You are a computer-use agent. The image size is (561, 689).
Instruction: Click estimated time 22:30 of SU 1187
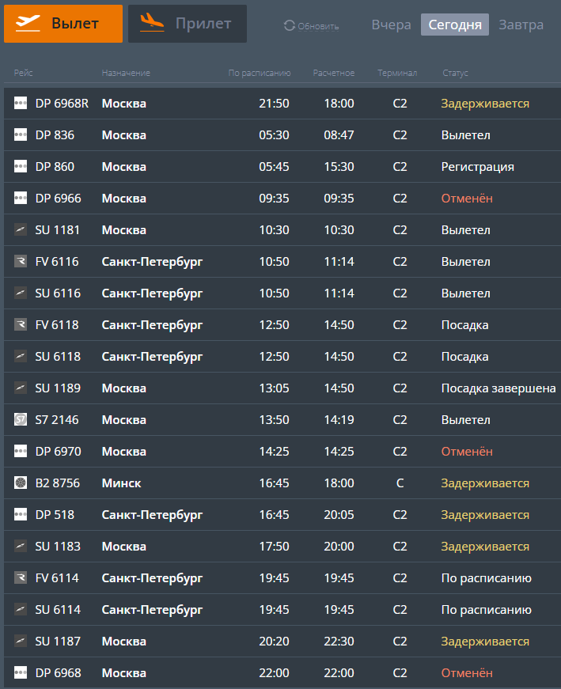coord(339,641)
